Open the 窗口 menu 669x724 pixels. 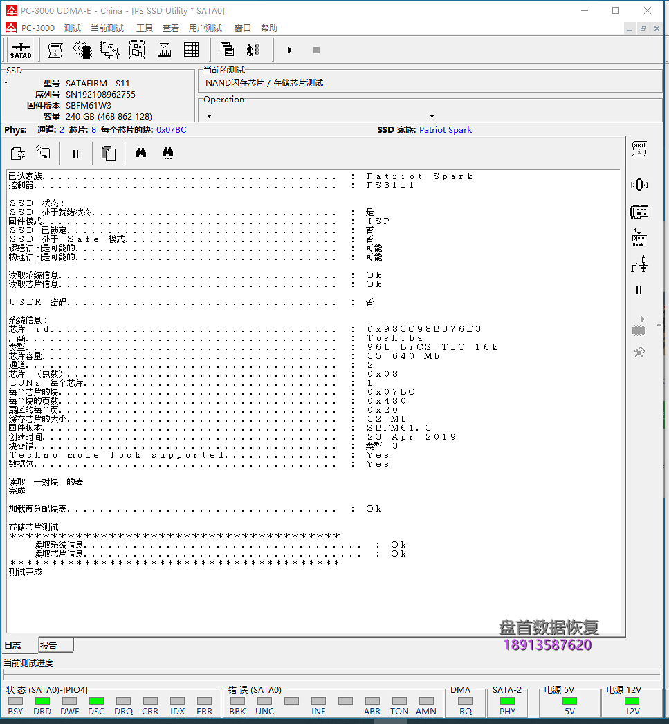pos(242,28)
